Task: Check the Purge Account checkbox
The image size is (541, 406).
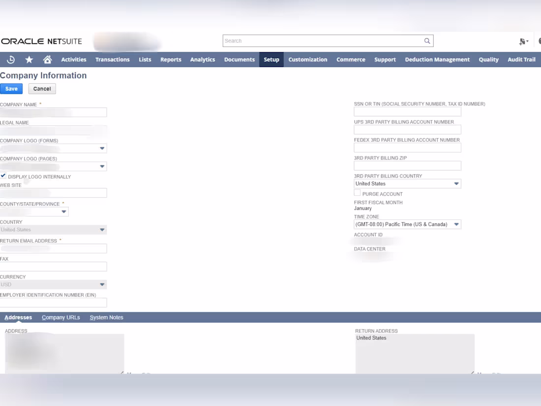Action: 357,193
